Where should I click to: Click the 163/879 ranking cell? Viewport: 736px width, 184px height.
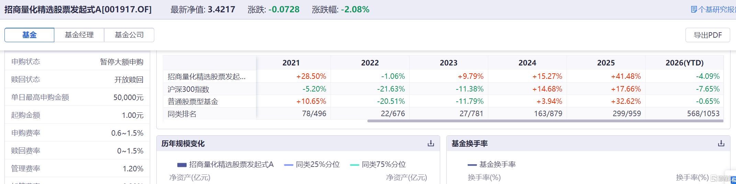coord(548,114)
